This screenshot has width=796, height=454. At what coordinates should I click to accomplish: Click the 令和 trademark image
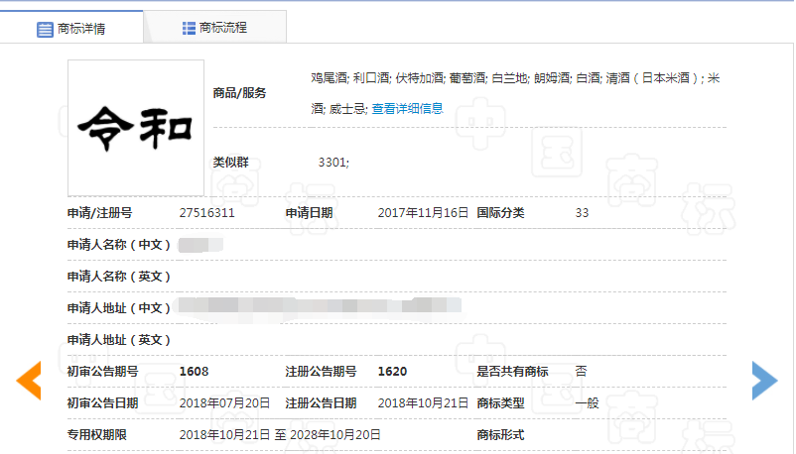pyautogui.click(x=136, y=128)
